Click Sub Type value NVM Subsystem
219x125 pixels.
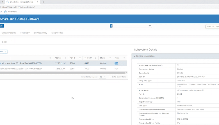tap(185, 106)
